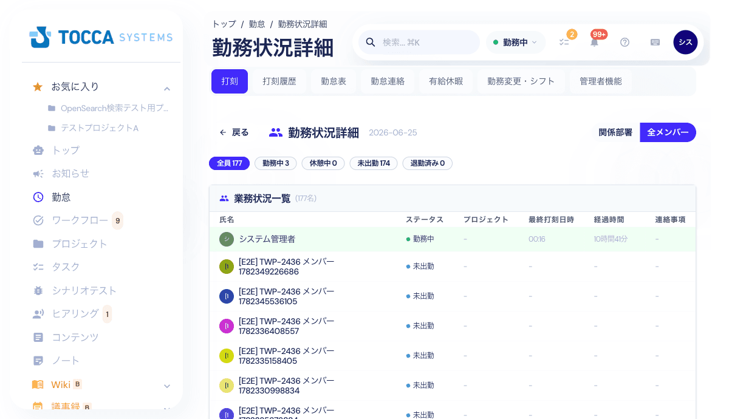Screen dimensions: 729x419
Task: Click the clock icon beside 勤怠
Action: (38, 197)
